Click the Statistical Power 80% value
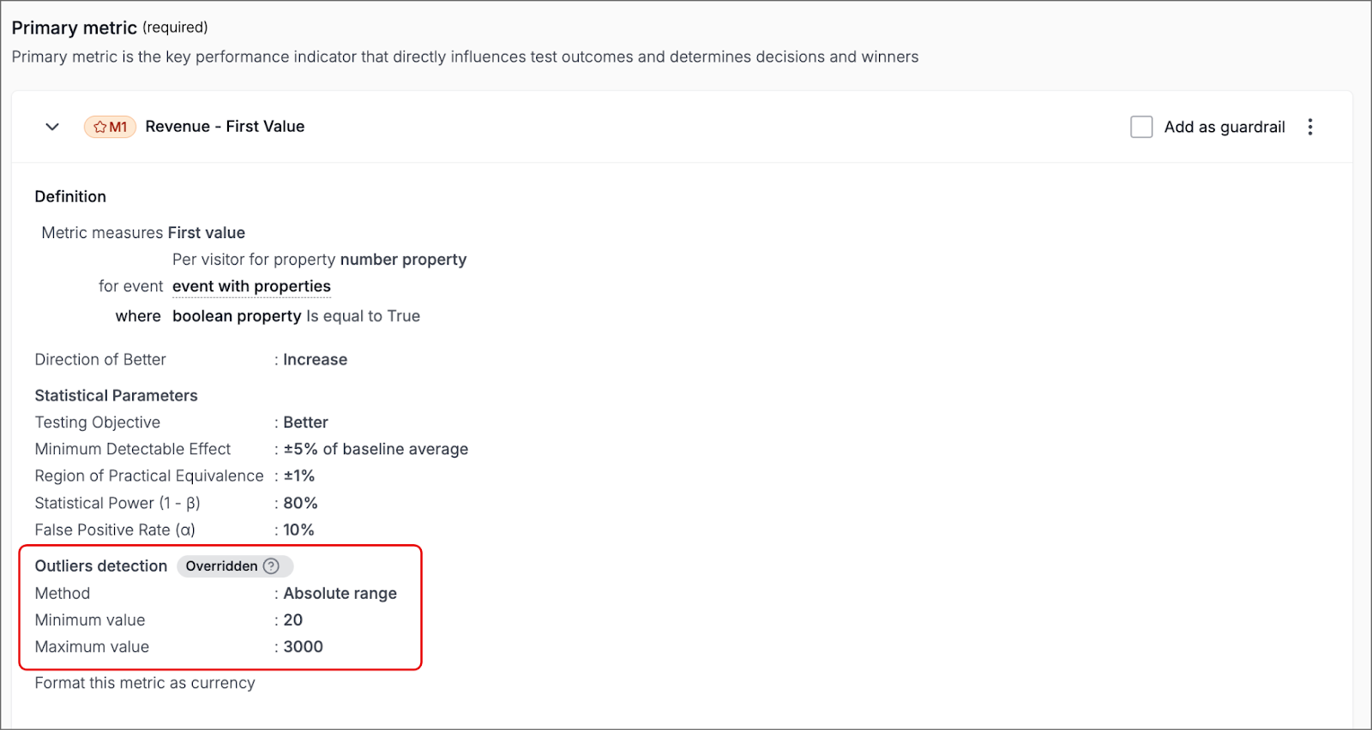1372x730 pixels. [x=300, y=503]
